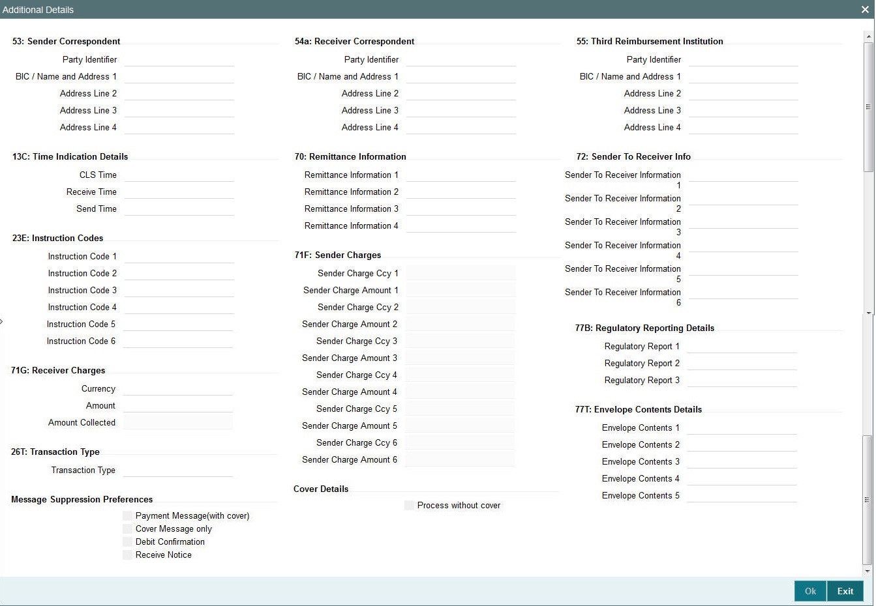Click Remittance Information 3 field
Image resolution: width=876 pixels, height=606 pixels.
pyautogui.click(x=461, y=209)
